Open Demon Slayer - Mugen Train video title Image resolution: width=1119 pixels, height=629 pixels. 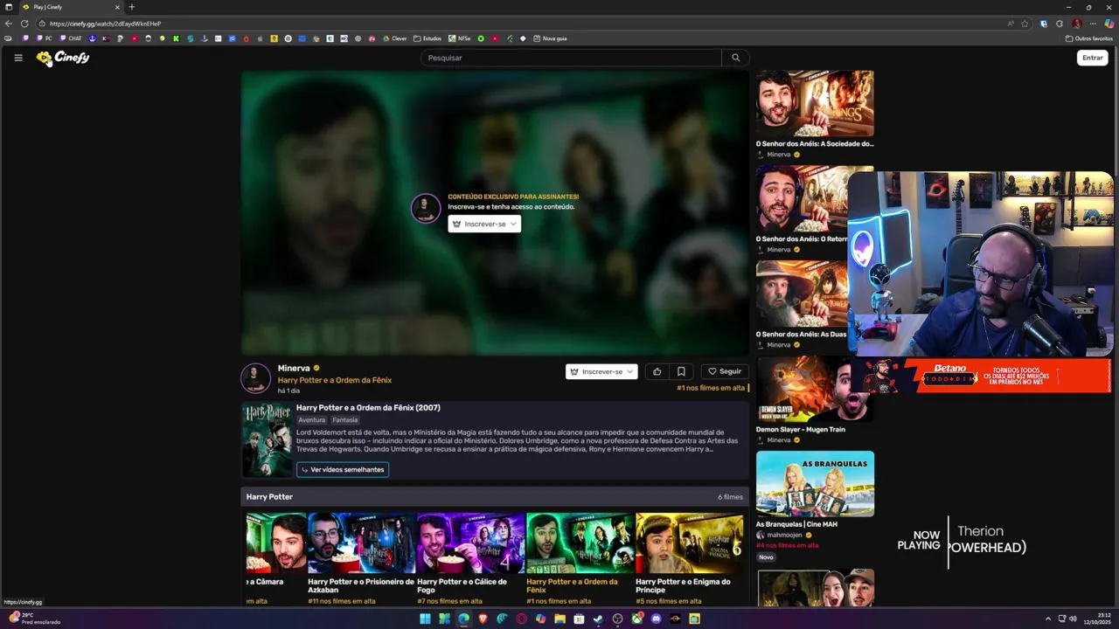tap(800, 429)
